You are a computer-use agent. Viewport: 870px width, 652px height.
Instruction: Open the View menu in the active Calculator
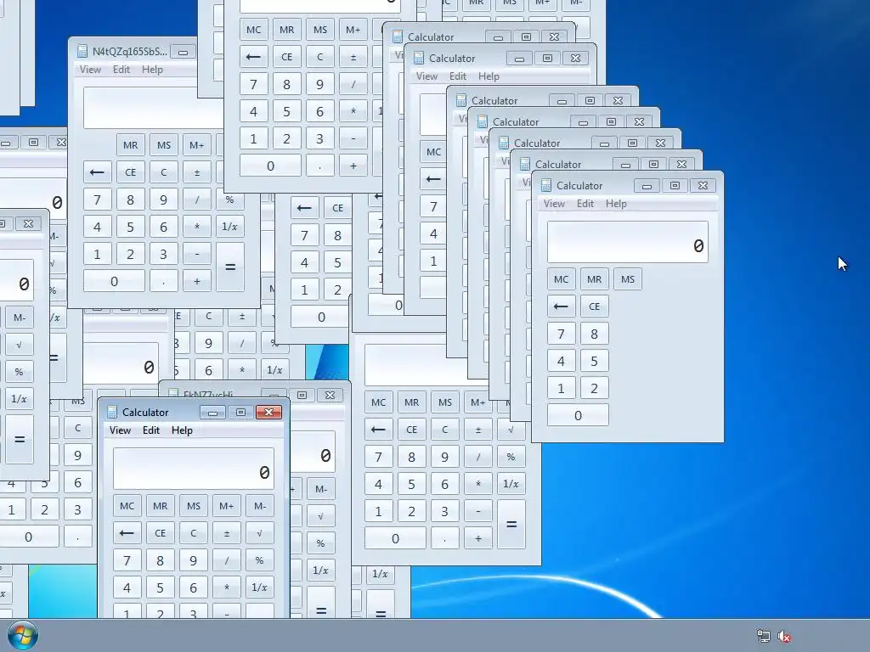tap(120, 430)
